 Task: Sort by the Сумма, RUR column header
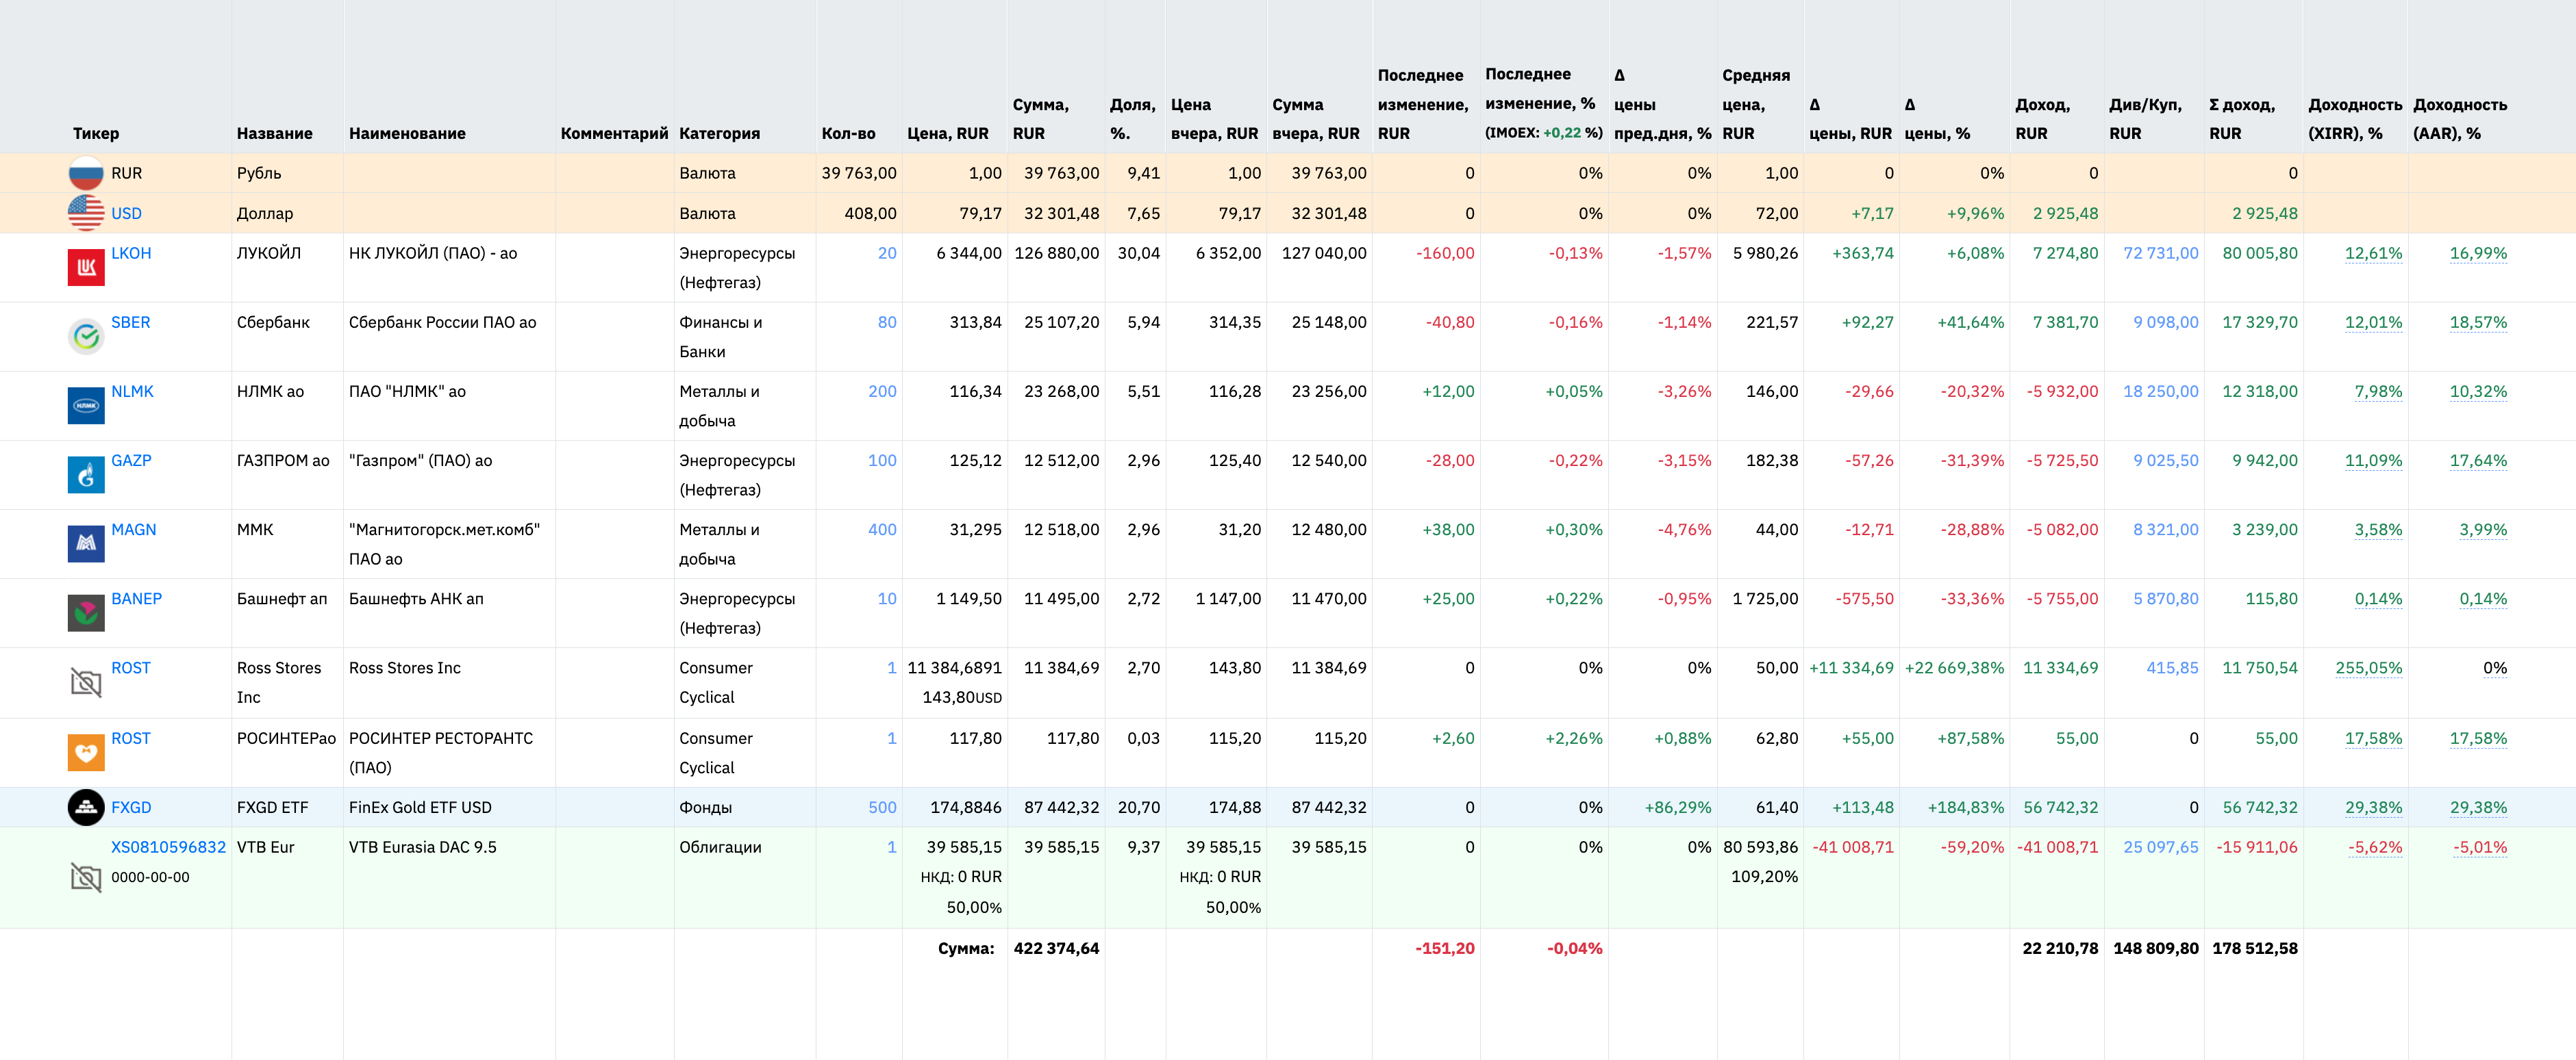1041,119
